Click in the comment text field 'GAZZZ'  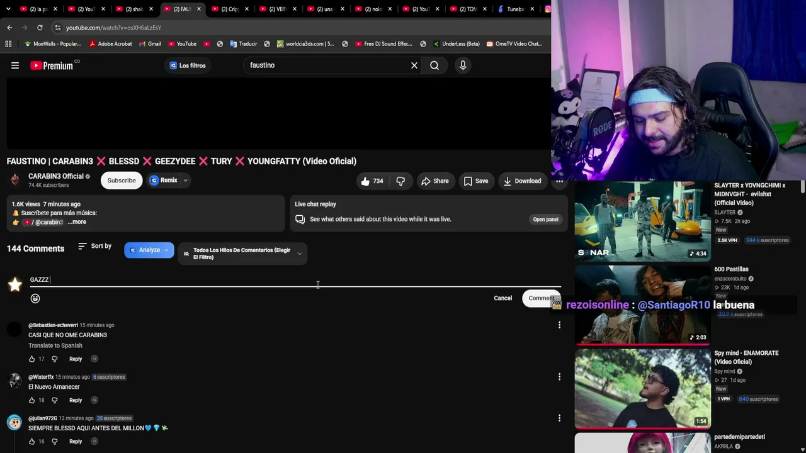(295, 280)
